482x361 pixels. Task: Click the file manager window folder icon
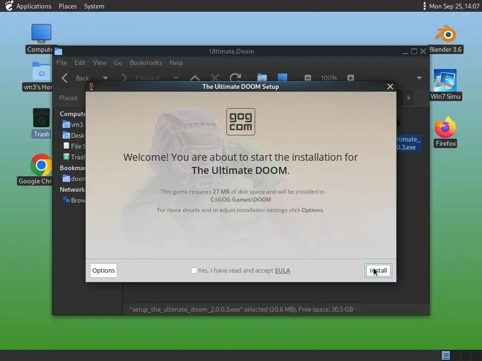58,51
